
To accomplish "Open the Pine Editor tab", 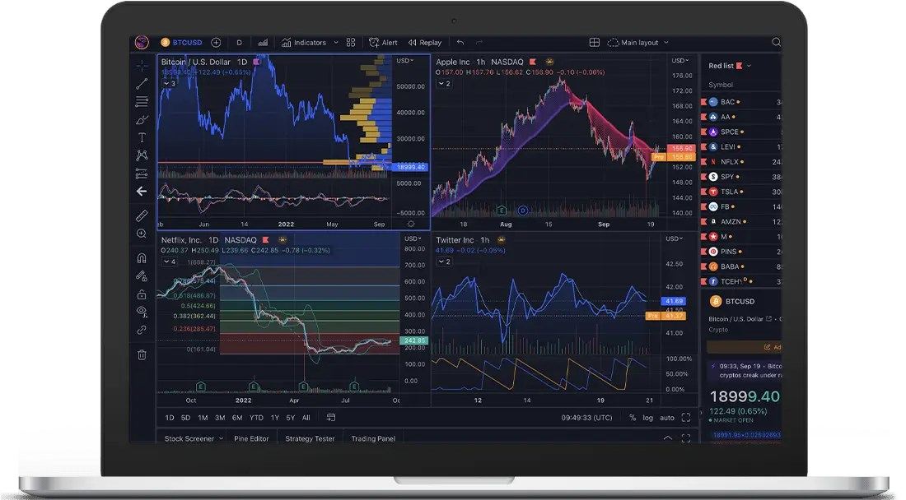I will 251,439.
